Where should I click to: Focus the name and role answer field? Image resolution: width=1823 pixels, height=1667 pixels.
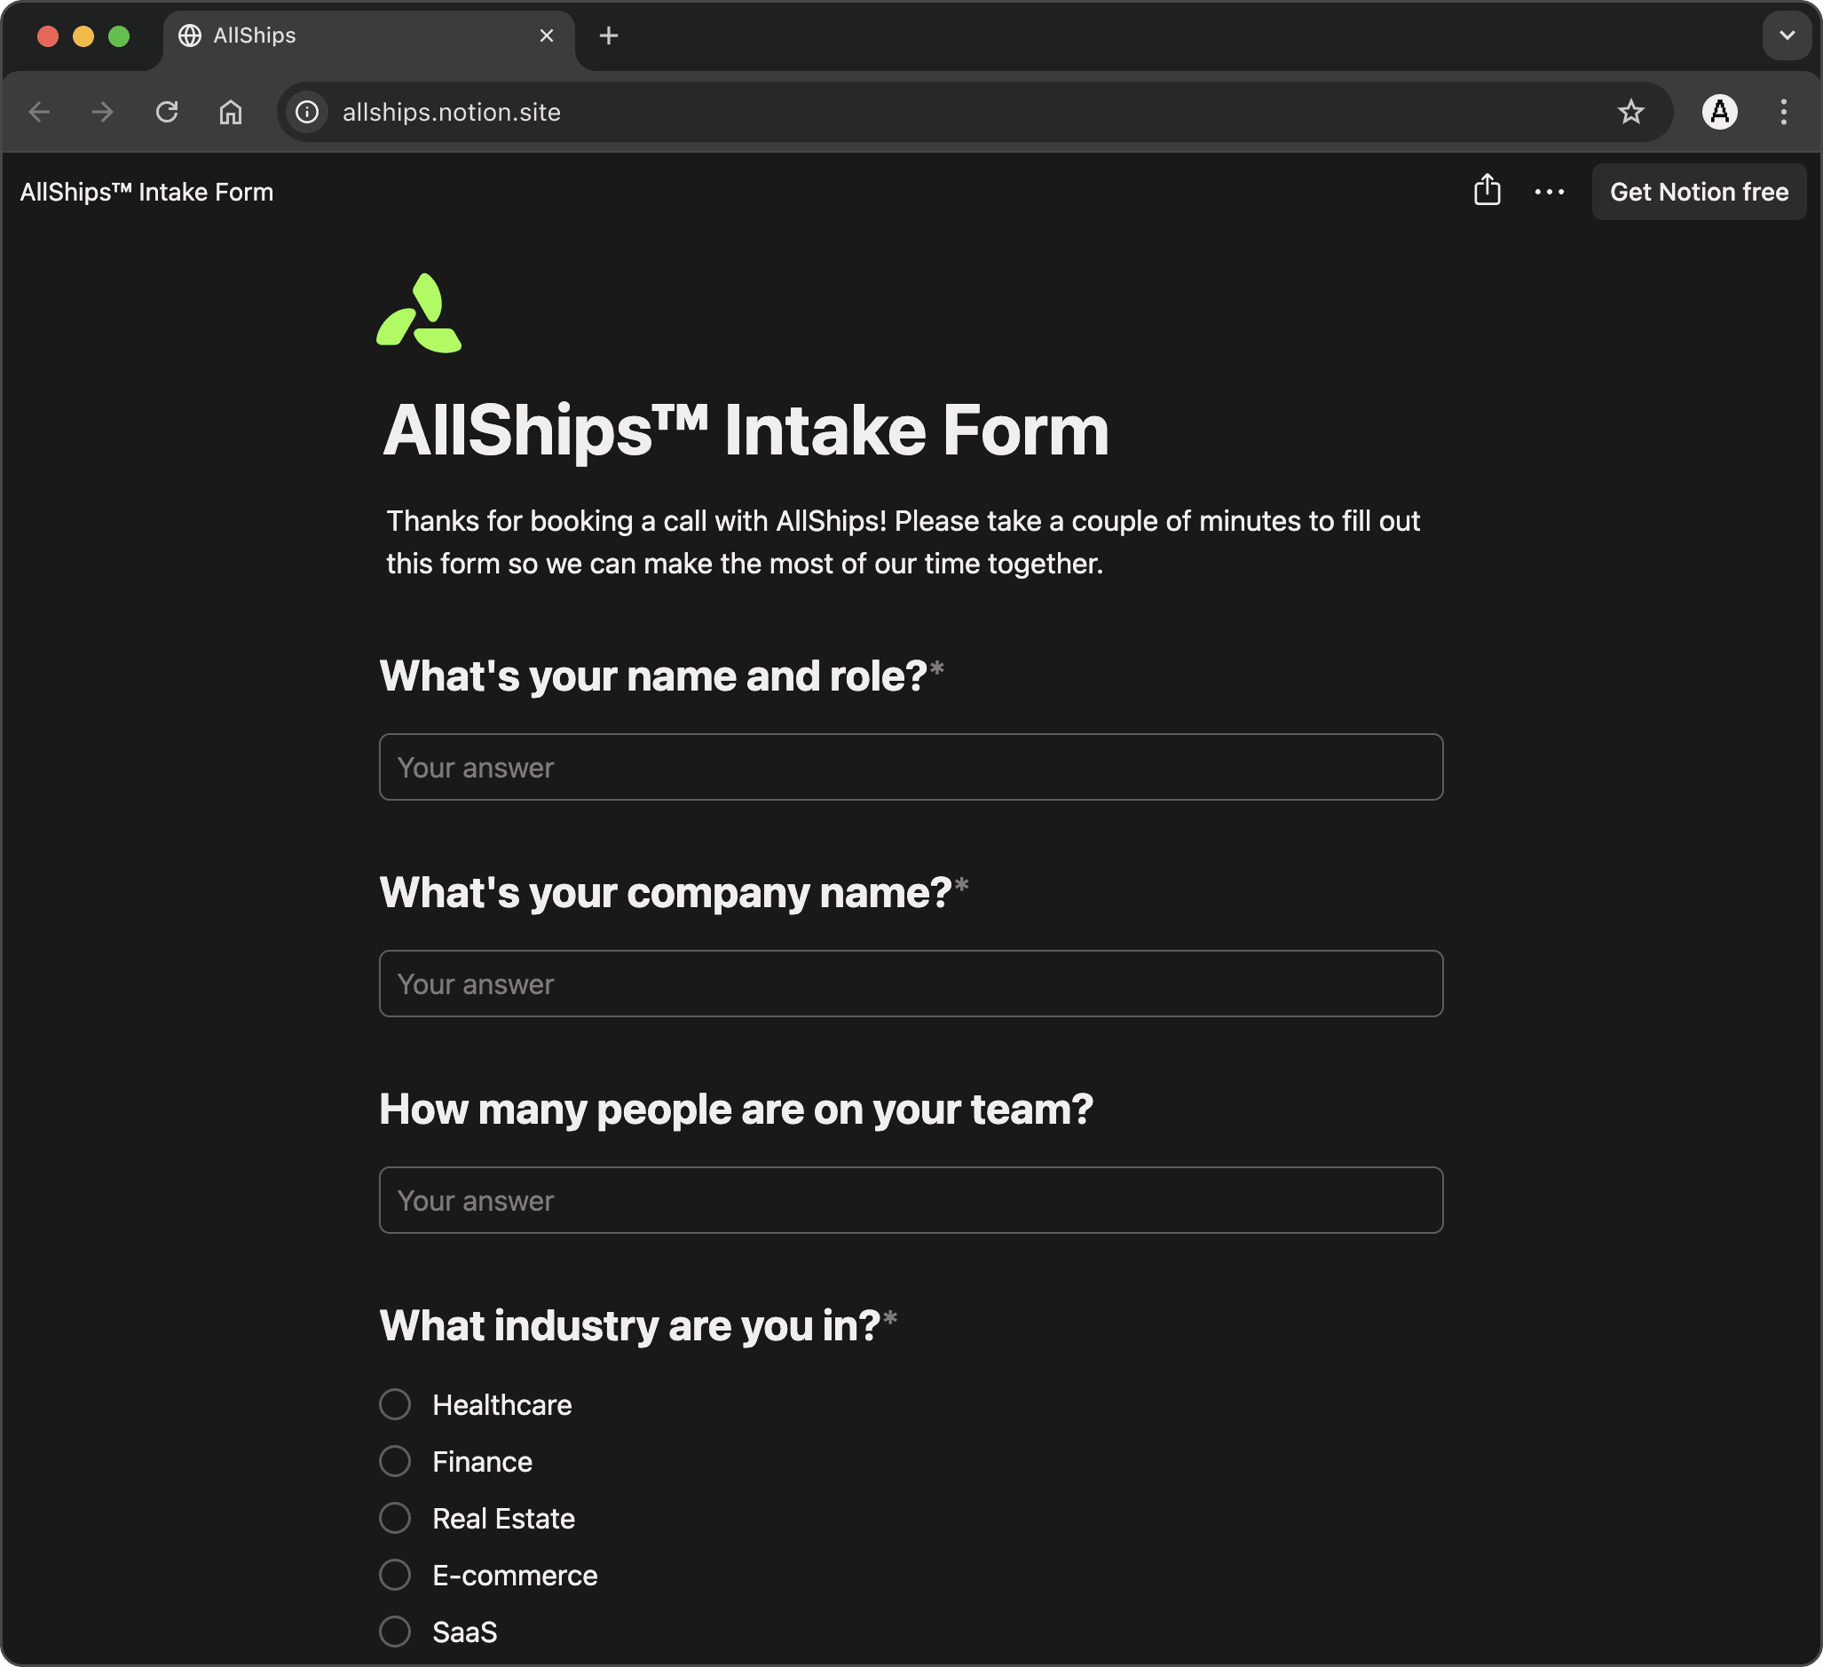pyautogui.click(x=911, y=767)
